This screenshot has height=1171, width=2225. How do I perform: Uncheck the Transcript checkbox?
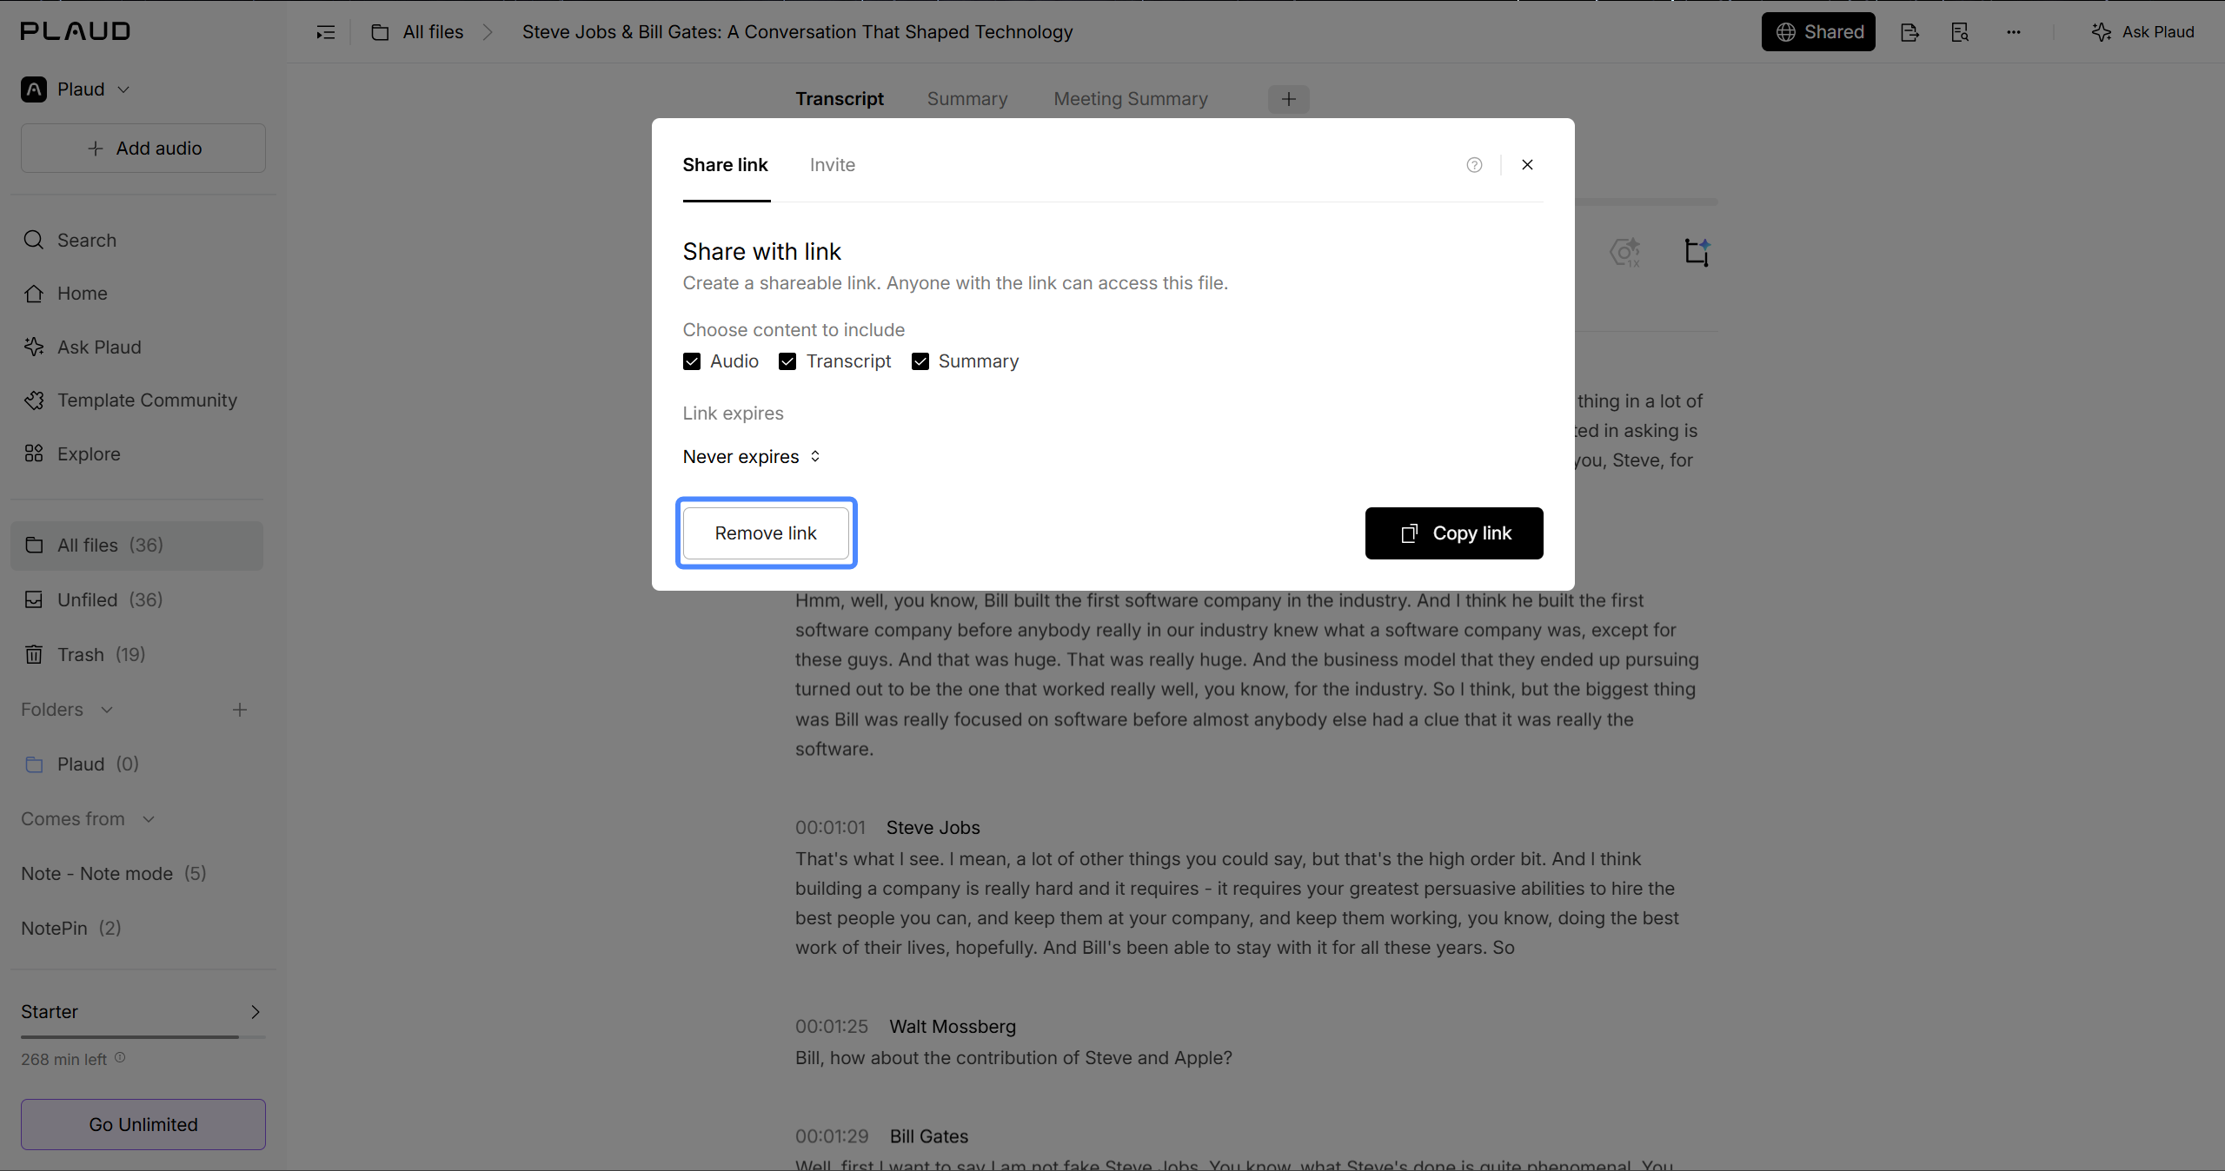[x=787, y=361]
